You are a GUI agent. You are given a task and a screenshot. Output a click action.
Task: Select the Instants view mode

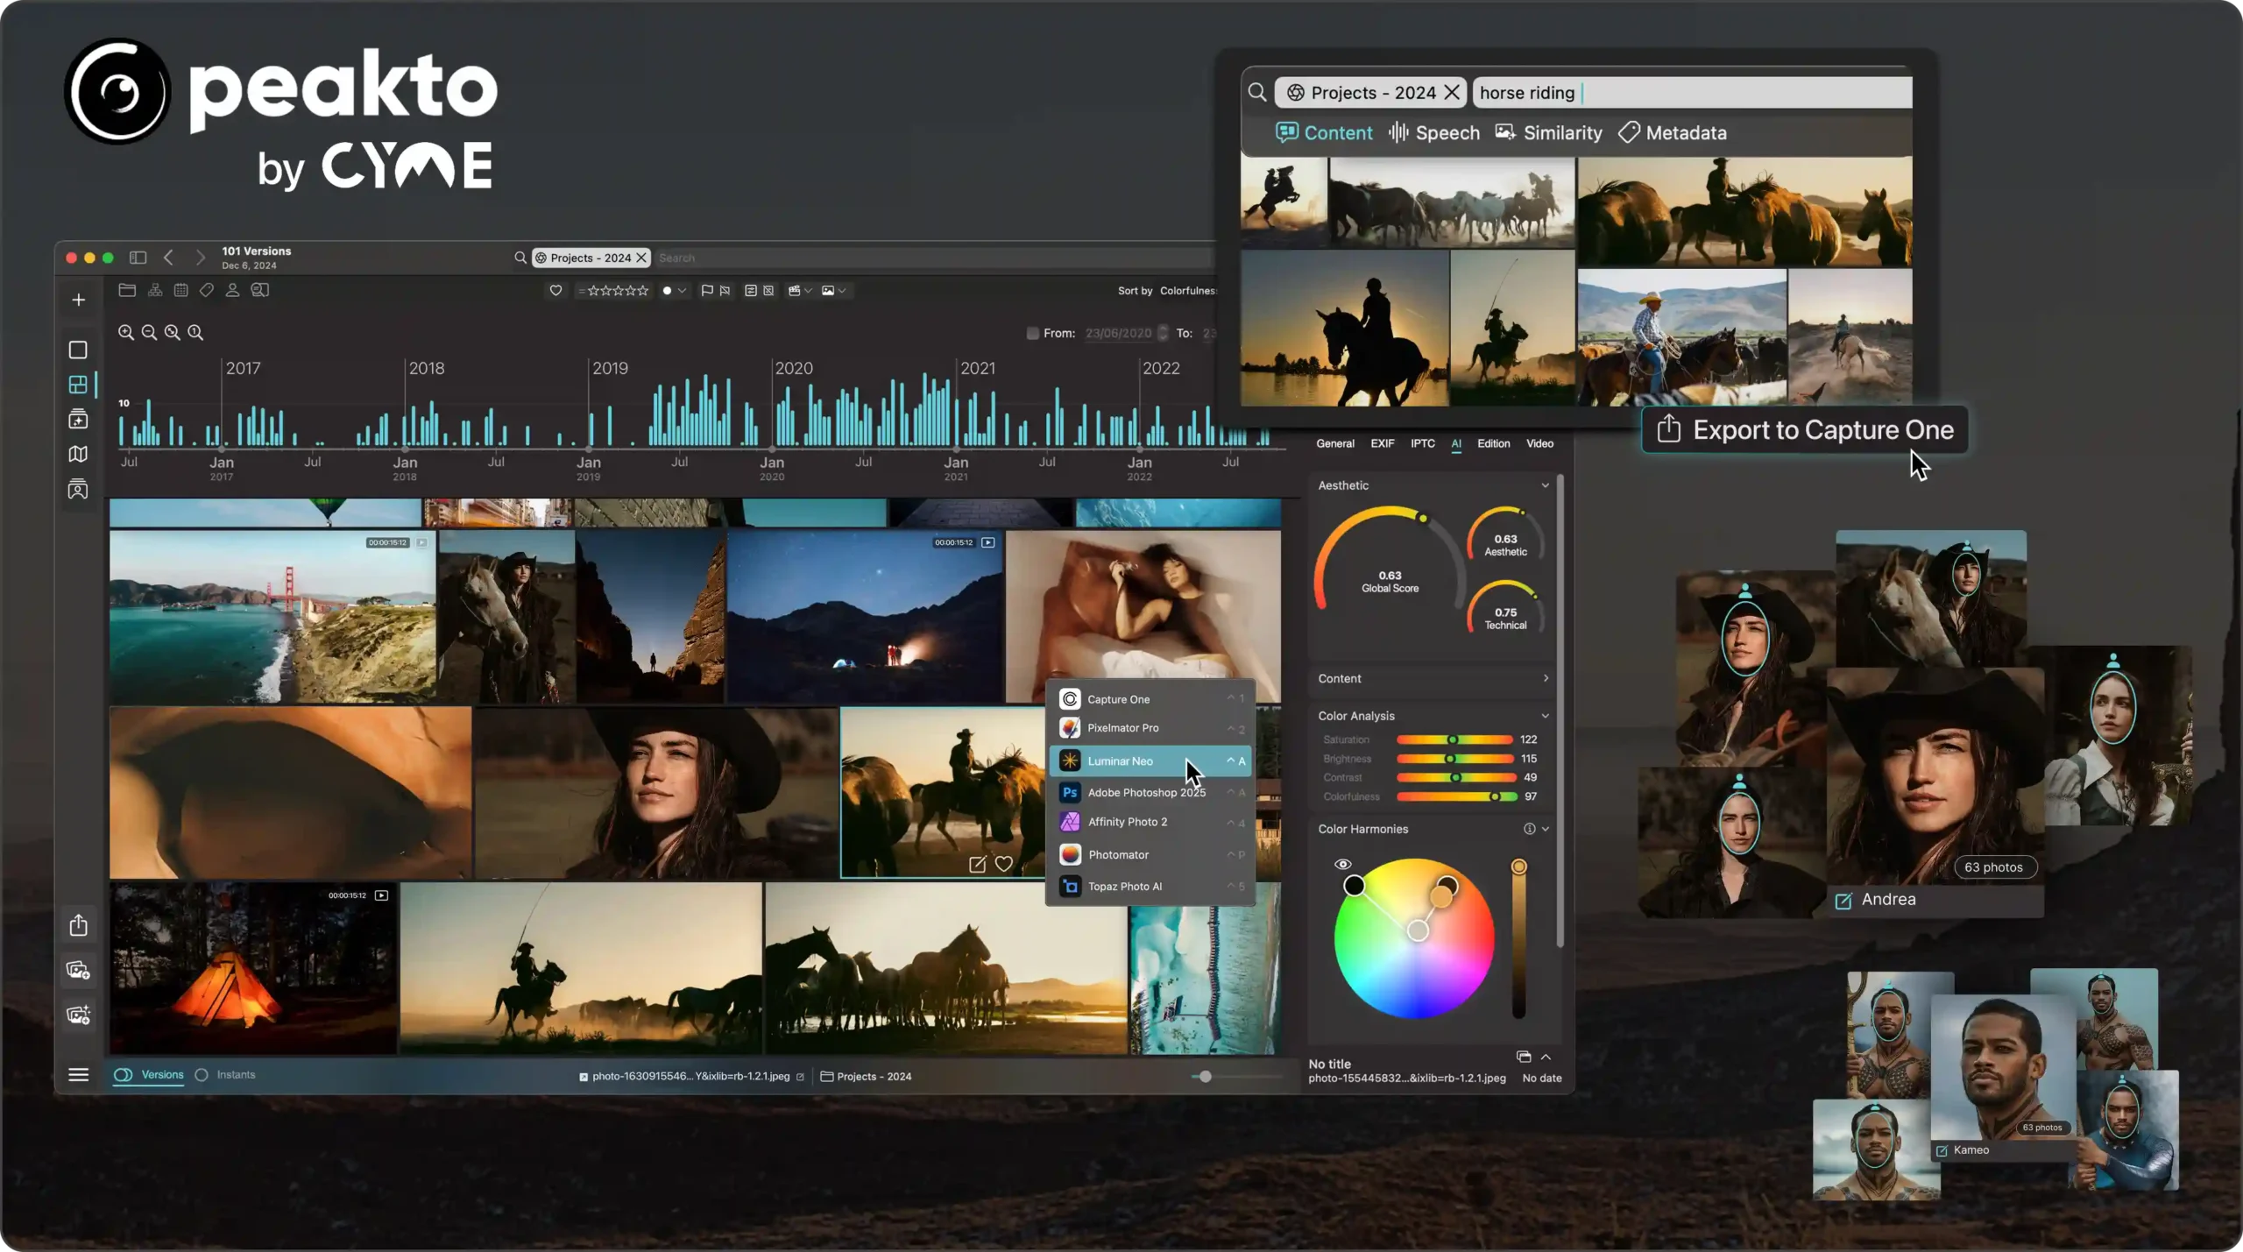[x=225, y=1075]
